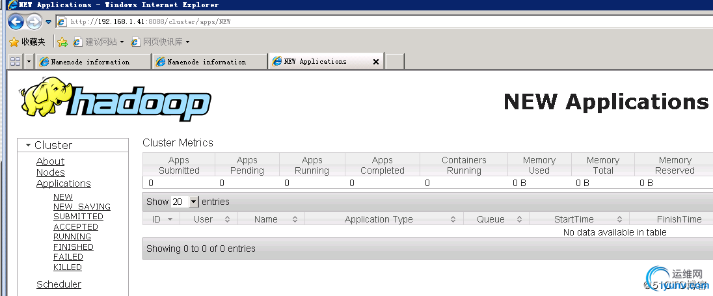713x296 pixels.
Task: Sort table by Application Type column
Action: (379, 219)
